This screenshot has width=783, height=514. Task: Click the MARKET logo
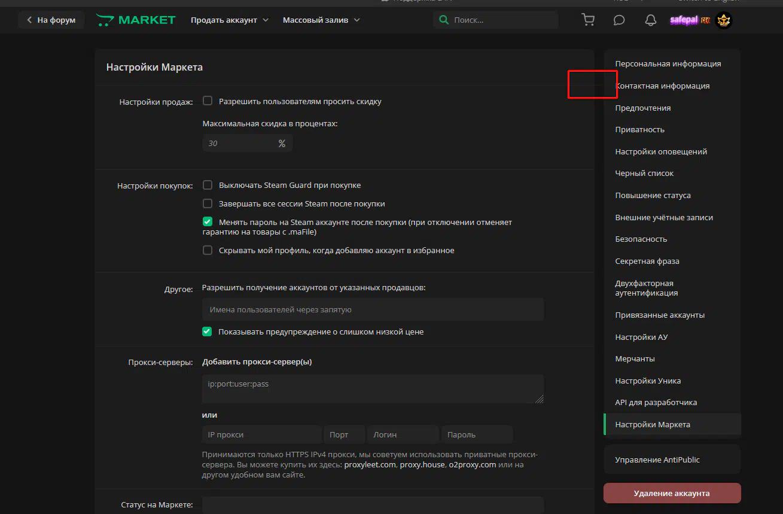click(136, 20)
